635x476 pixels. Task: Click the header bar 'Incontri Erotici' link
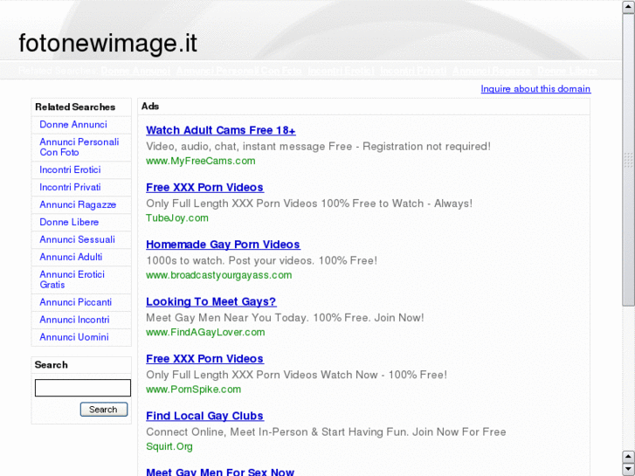[341, 71]
